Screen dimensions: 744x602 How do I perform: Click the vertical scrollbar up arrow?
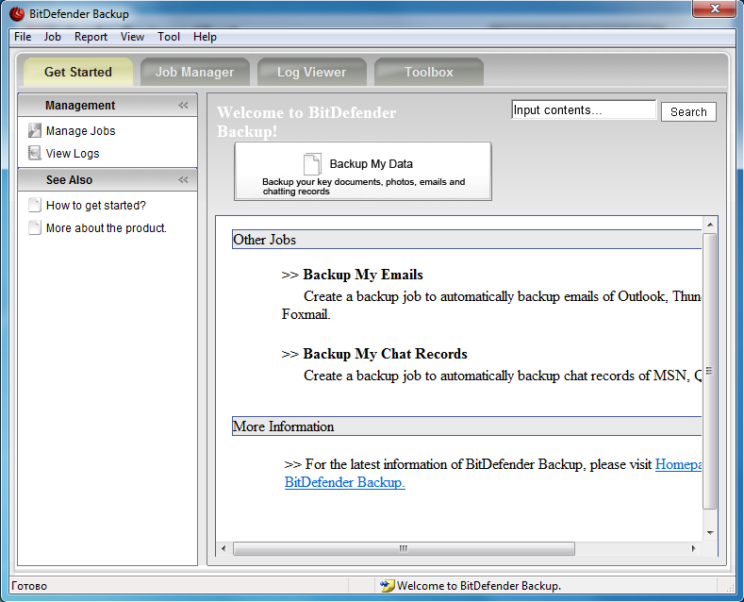point(710,225)
